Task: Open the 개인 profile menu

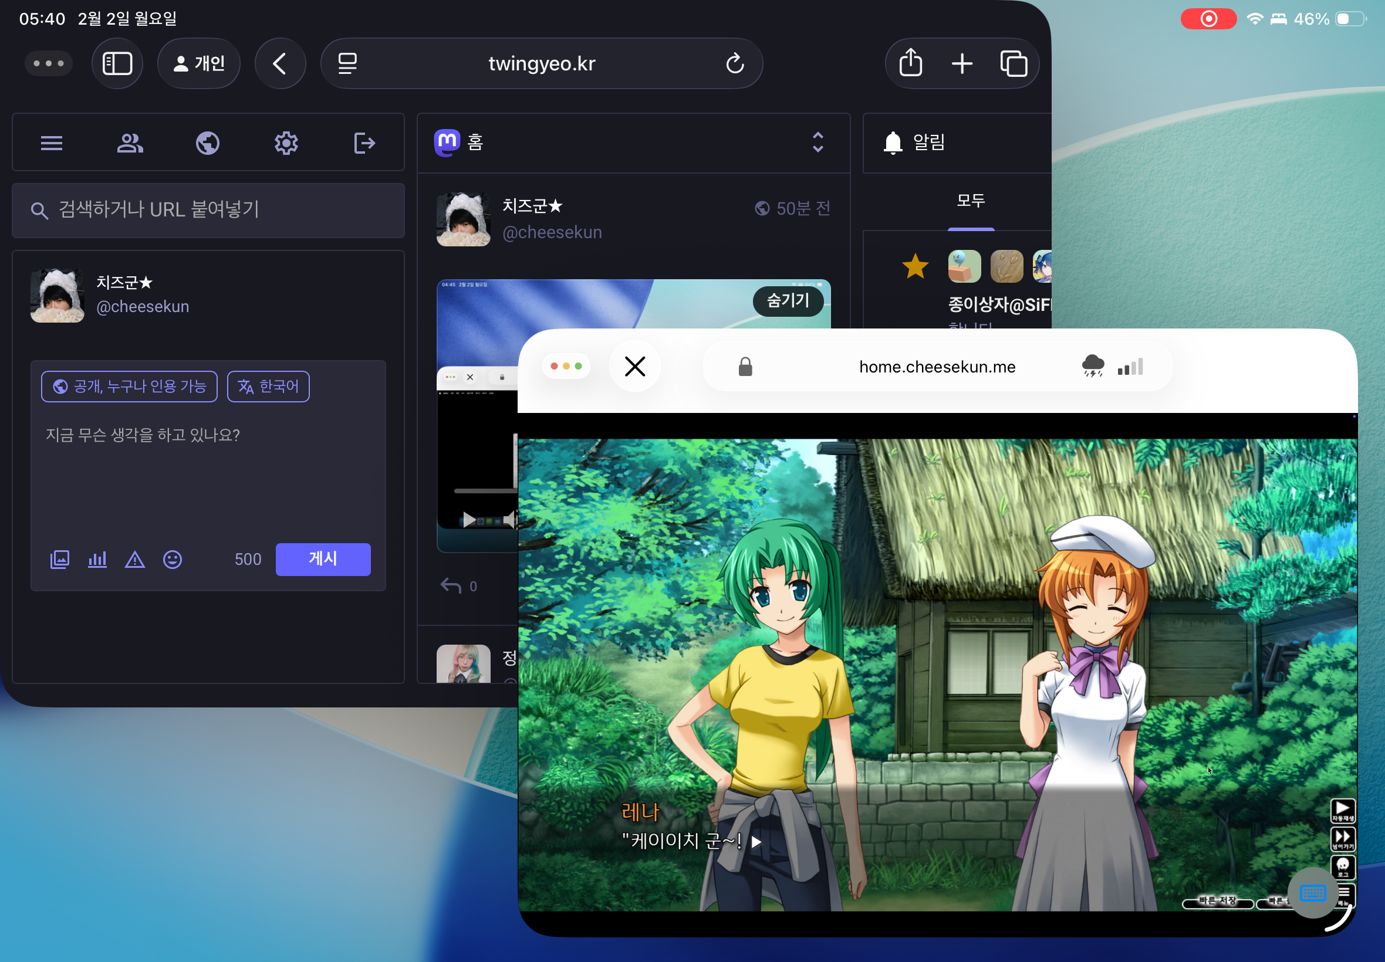Action: click(x=199, y=63)
